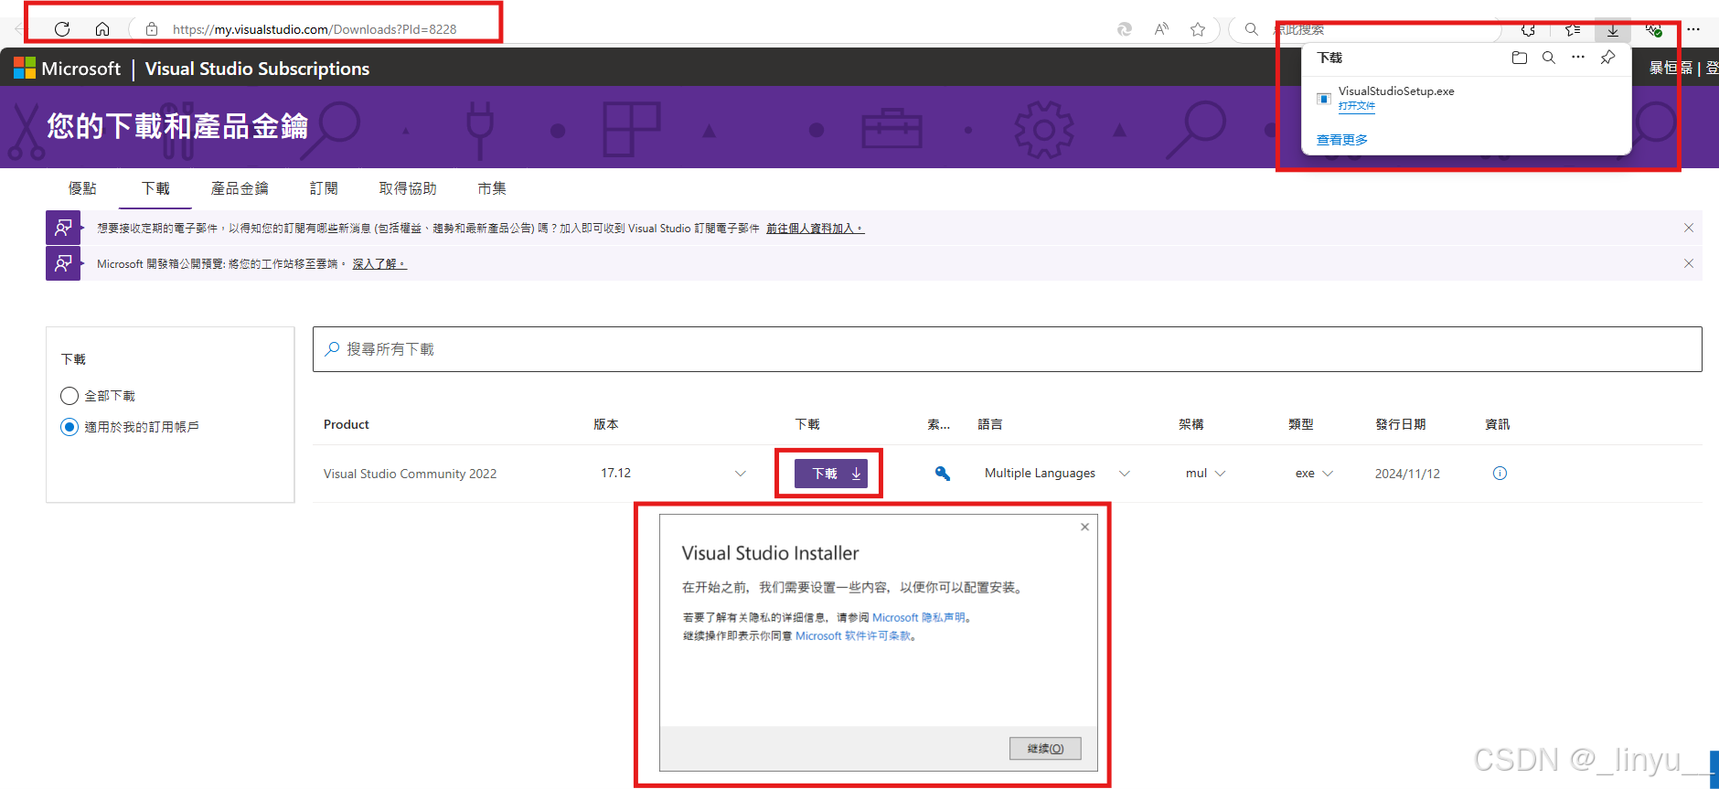Click the purple 下載 button

(x=830, y=474)
